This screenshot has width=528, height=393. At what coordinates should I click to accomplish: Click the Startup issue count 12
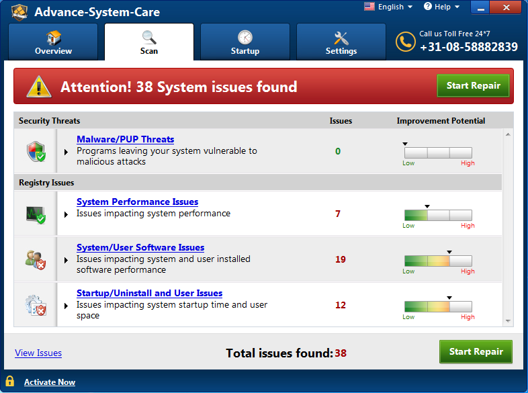point(341,305)
